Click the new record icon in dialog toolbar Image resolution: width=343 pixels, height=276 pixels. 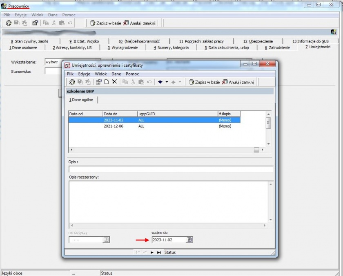(x=107, y=82)
